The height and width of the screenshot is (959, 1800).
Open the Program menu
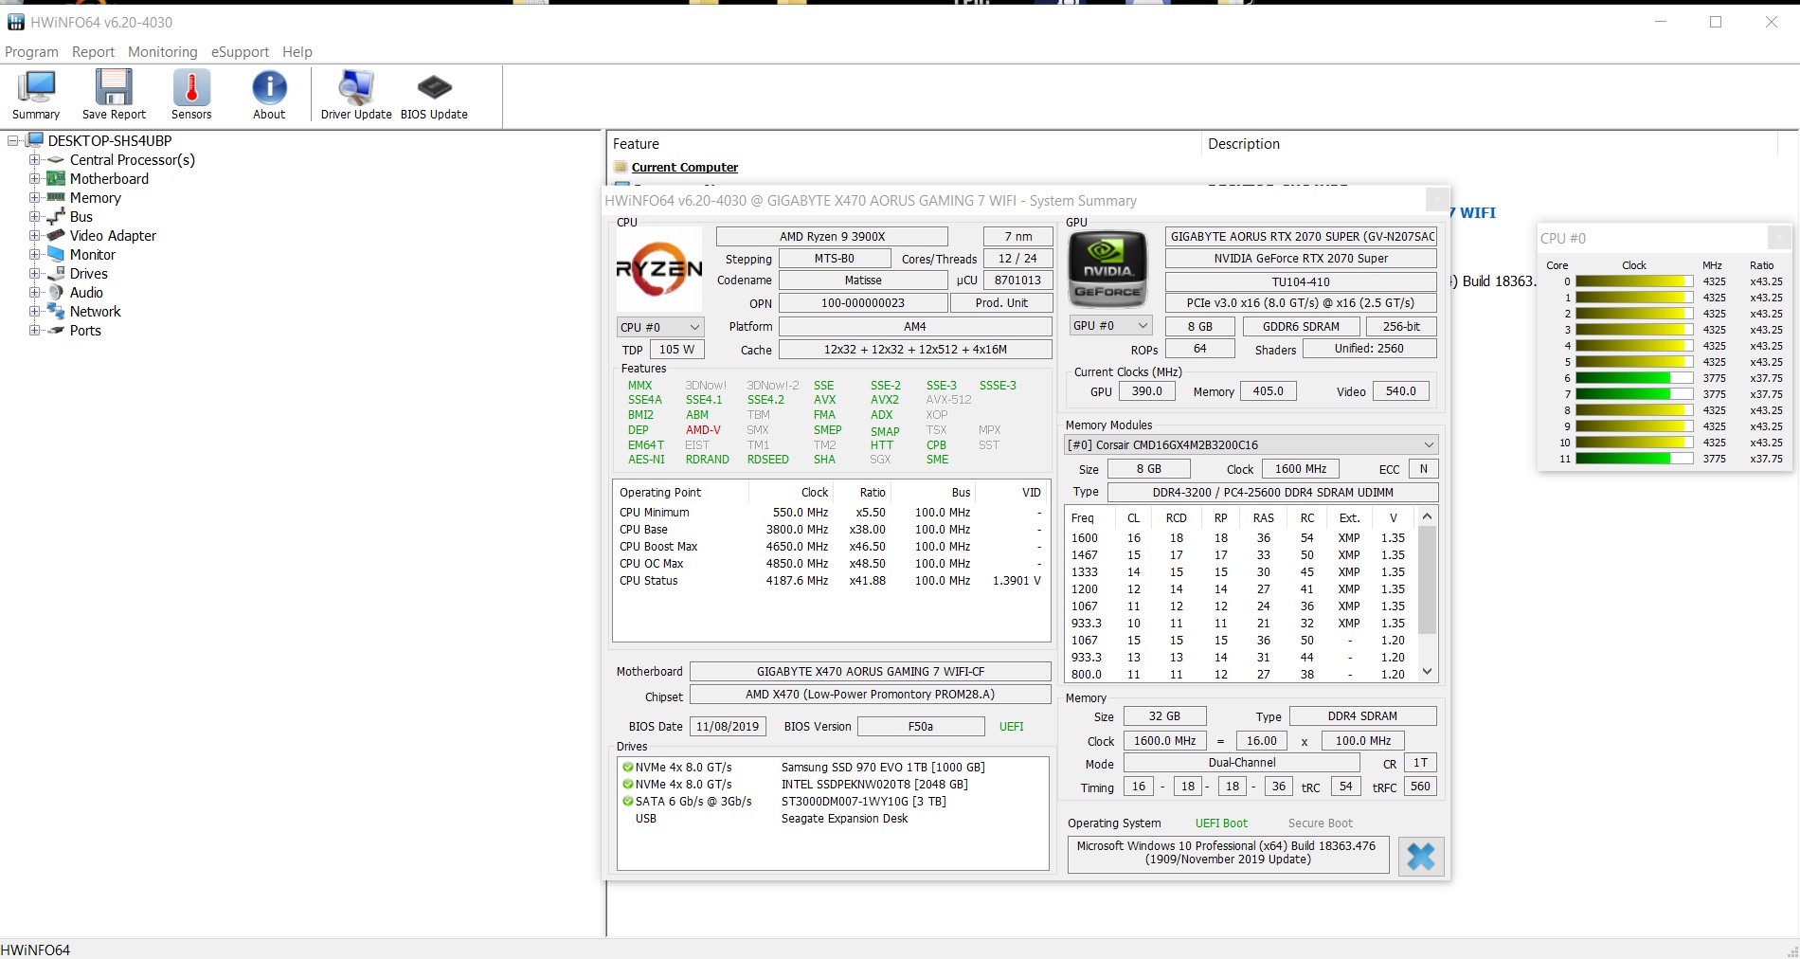point(31,52)
